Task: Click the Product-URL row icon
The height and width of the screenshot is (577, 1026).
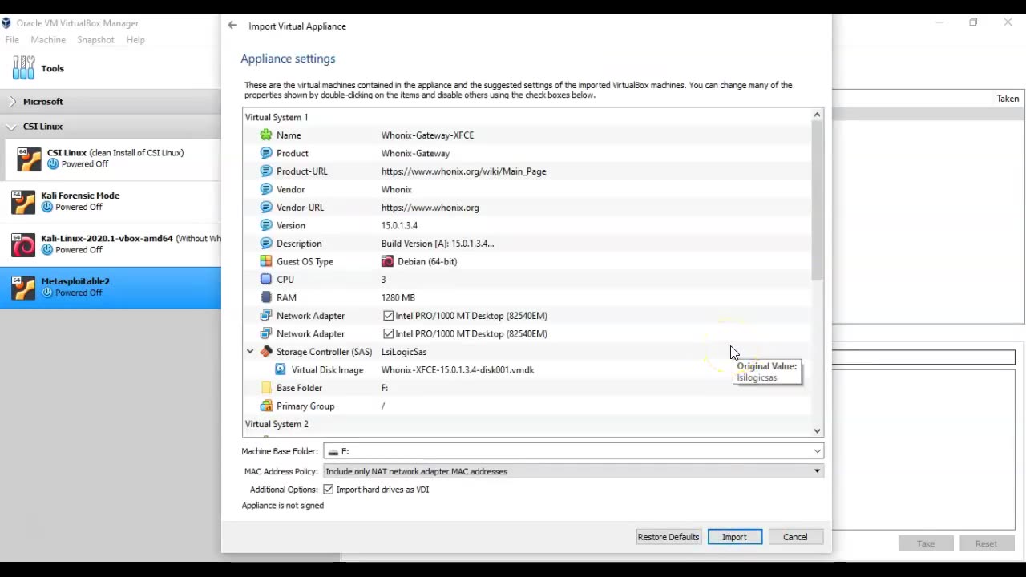Action: 266,171
